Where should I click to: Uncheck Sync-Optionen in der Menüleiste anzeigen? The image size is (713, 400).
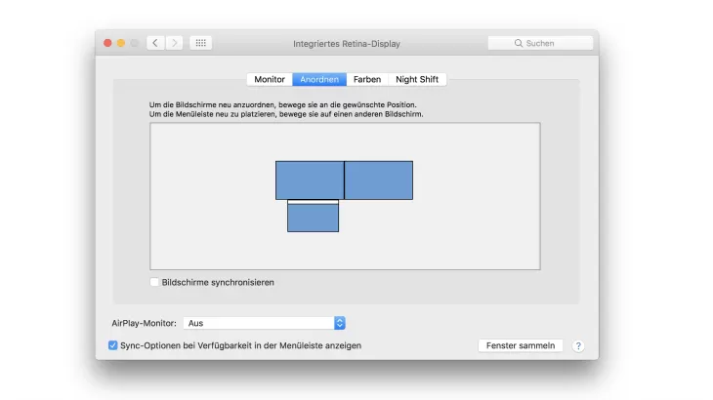click(113, 345)
